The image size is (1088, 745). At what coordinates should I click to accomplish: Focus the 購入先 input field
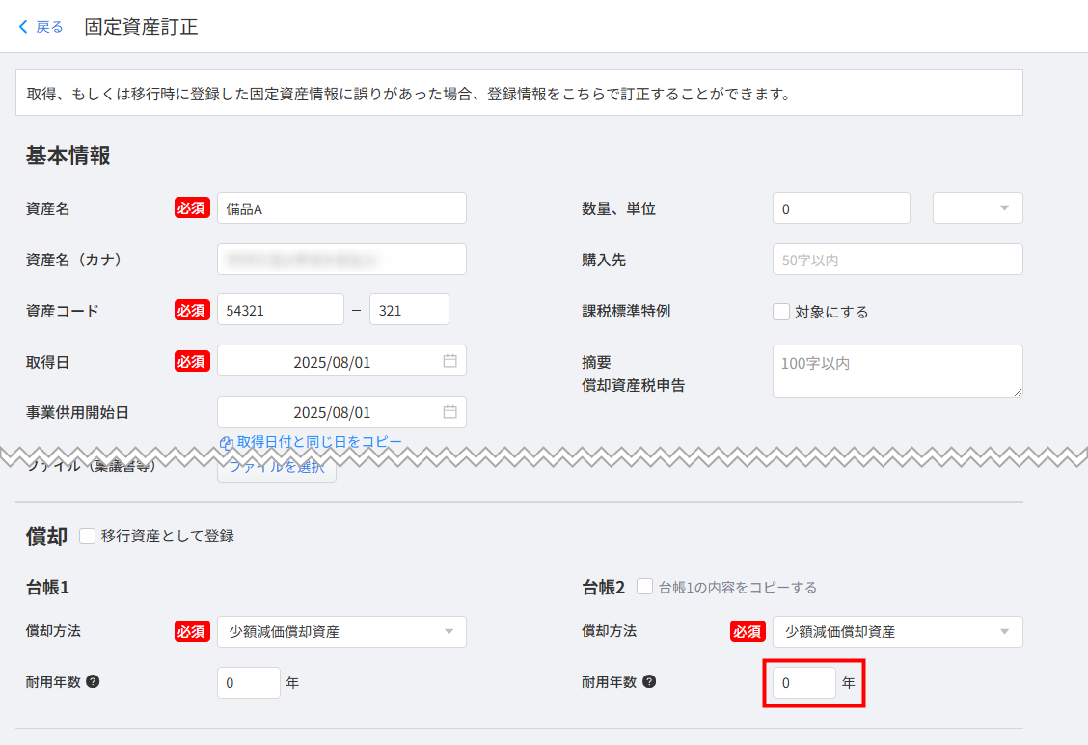point(897,260)
